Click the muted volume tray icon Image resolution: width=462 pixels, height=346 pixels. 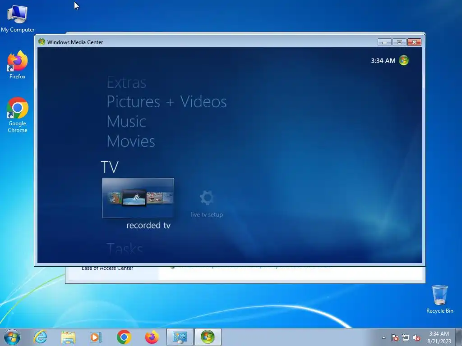416,337
